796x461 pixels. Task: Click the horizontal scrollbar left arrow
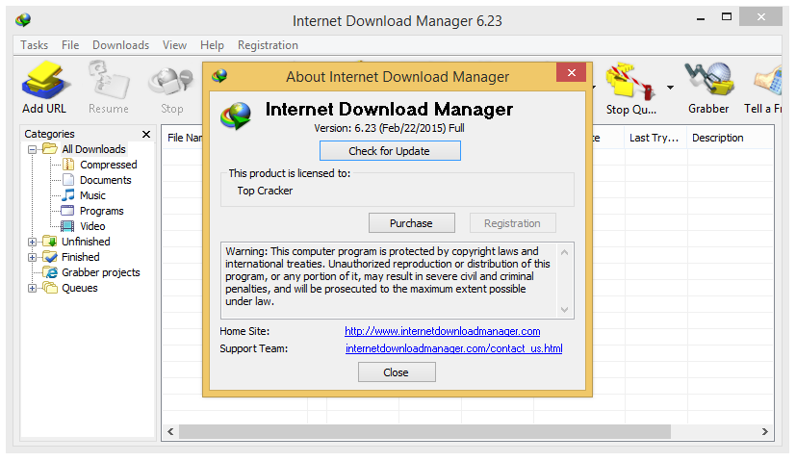click(170, 431)
